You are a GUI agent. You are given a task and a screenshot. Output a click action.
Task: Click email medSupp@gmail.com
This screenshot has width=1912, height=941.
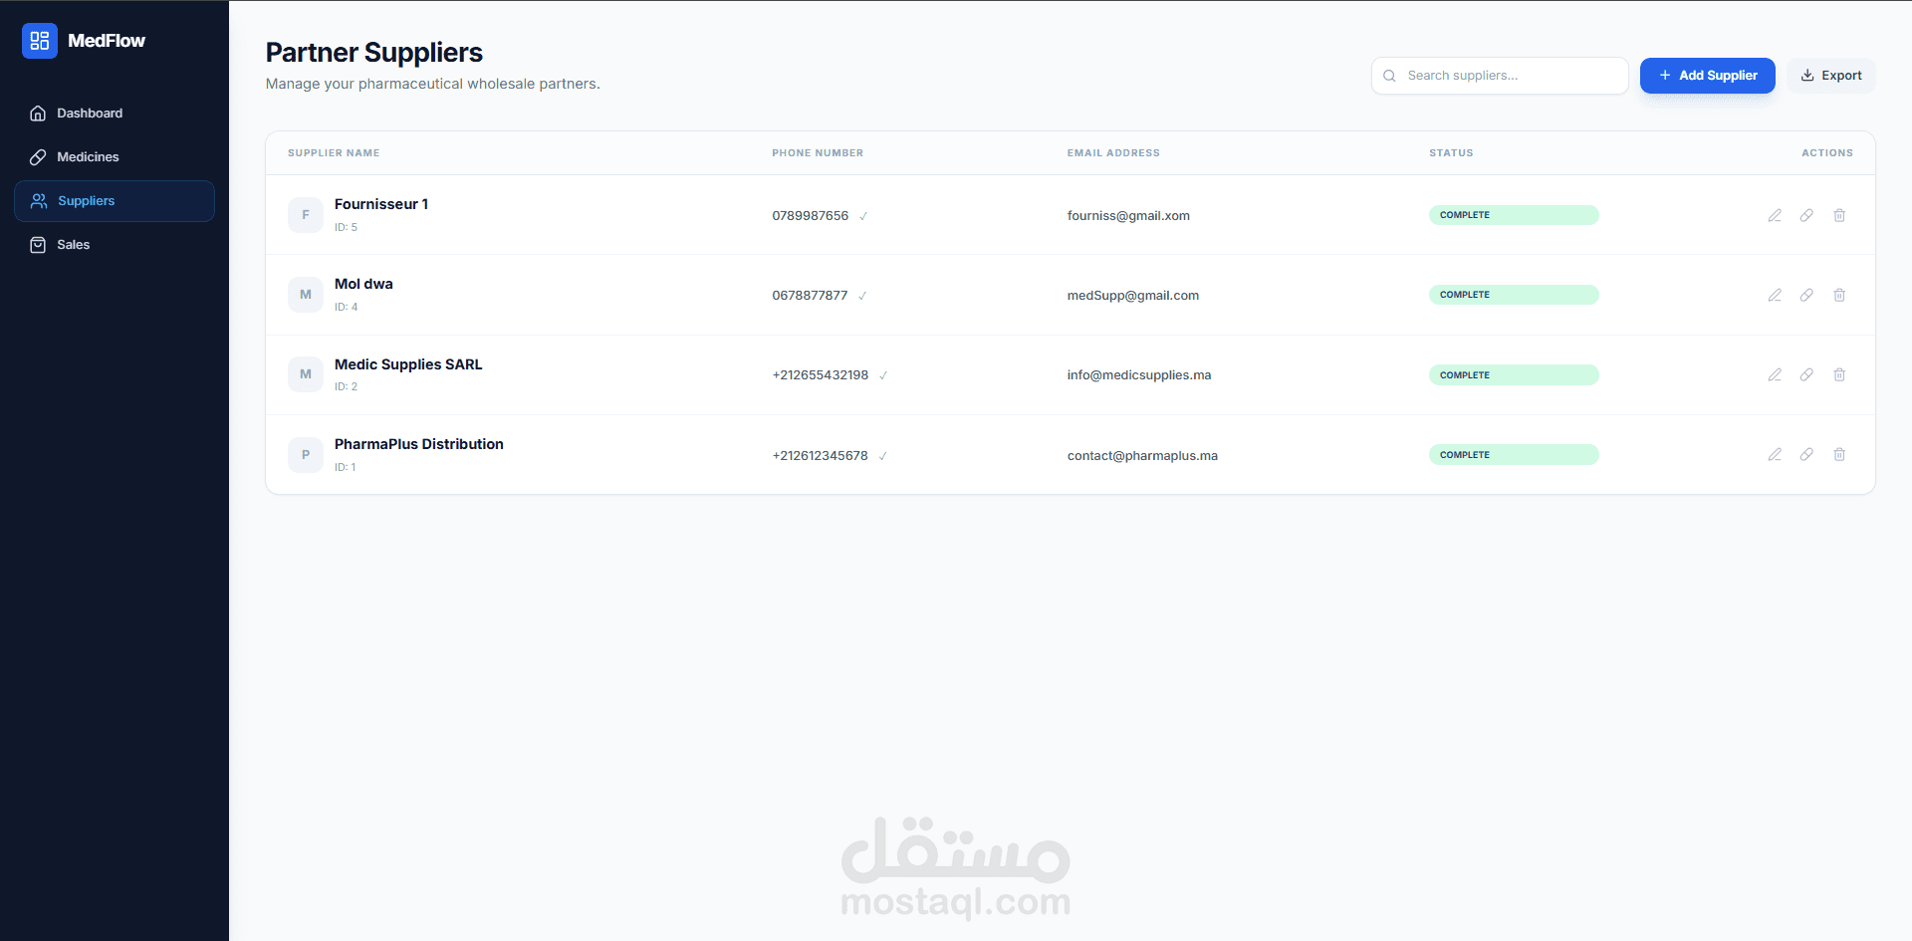1133,296
